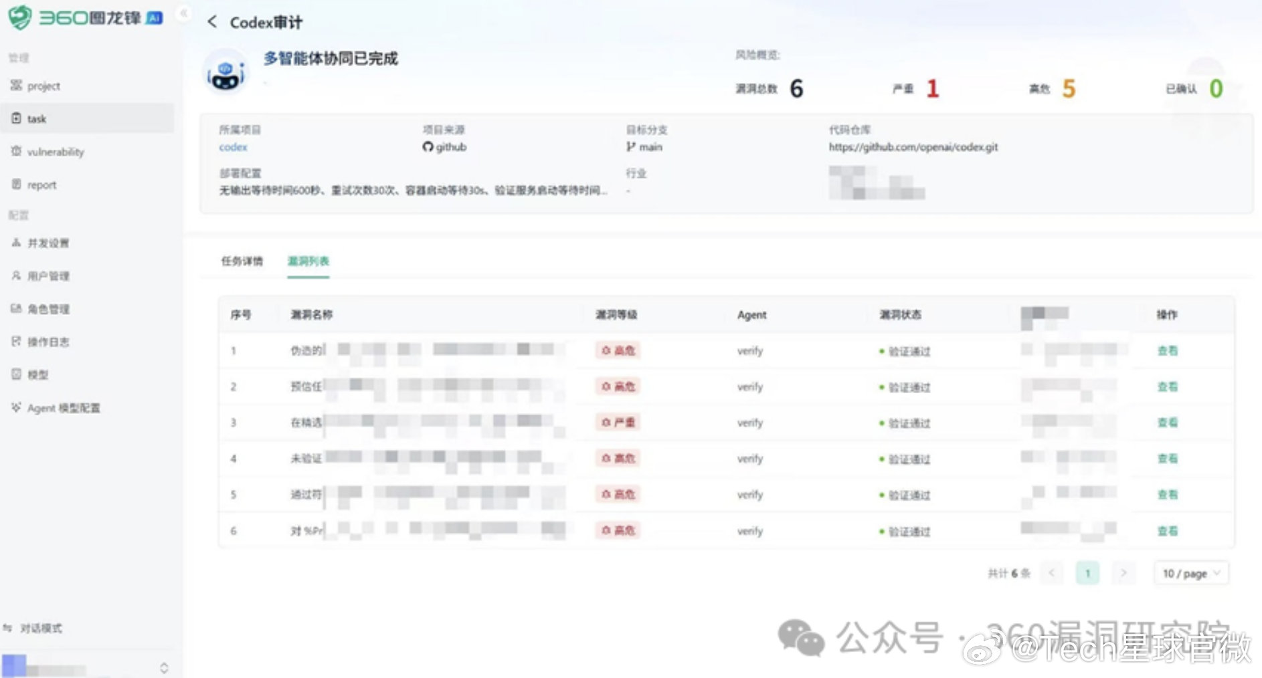Click the 高危 severity tag in row 1
The height and width of the screenshot is (678, 1262).
coord(618,350)
